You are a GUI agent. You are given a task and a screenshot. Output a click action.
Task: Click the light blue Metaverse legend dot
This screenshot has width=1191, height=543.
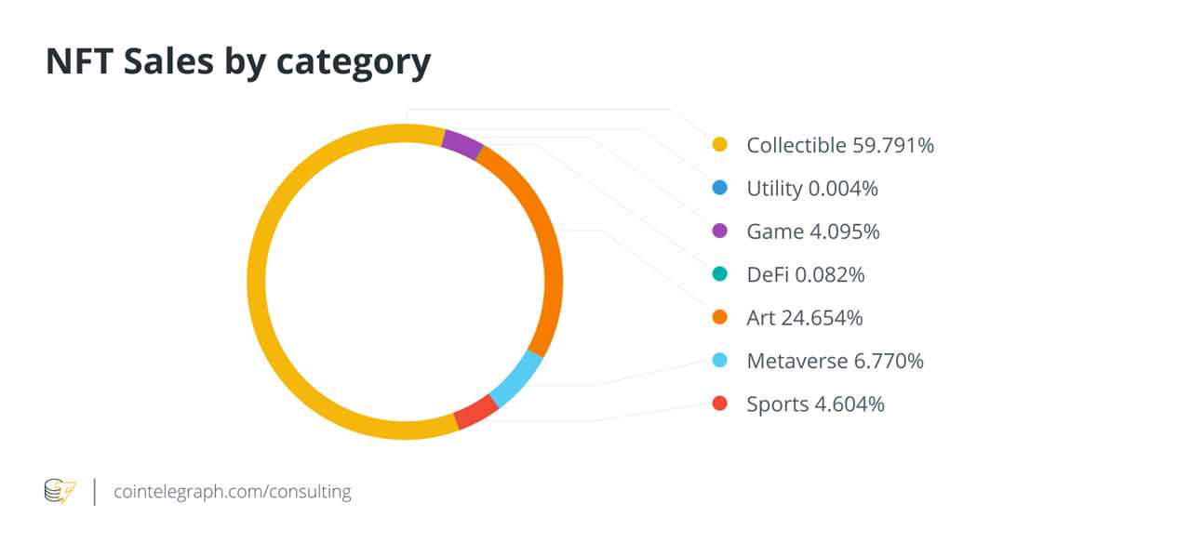(x=719, y=361)
